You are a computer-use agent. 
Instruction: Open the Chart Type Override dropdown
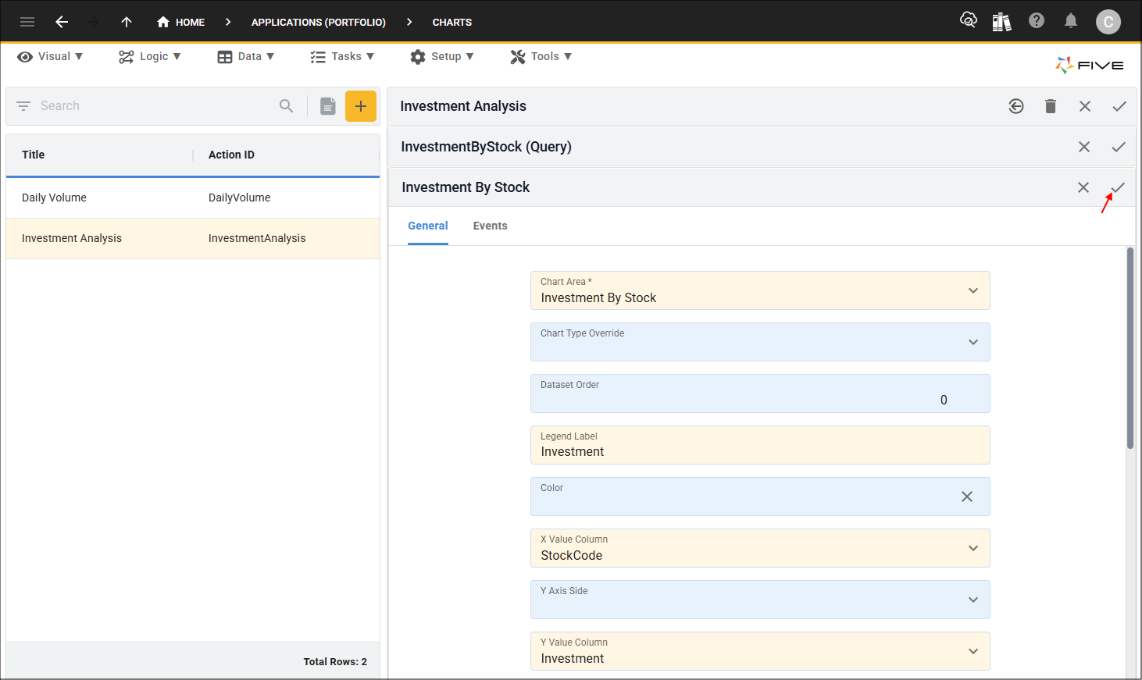coord(973,342)
